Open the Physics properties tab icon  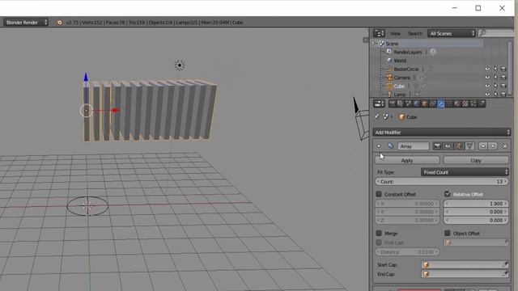coord(482,104)
